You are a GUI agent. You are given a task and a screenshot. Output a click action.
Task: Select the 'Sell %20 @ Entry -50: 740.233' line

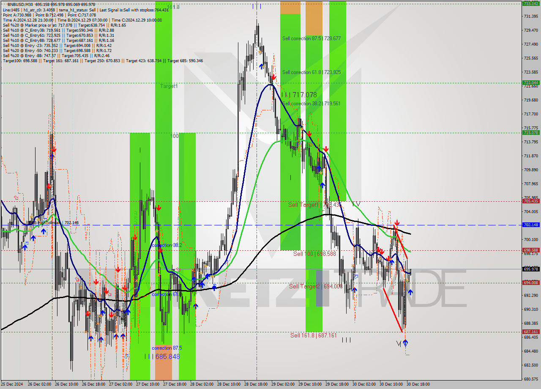57,50
